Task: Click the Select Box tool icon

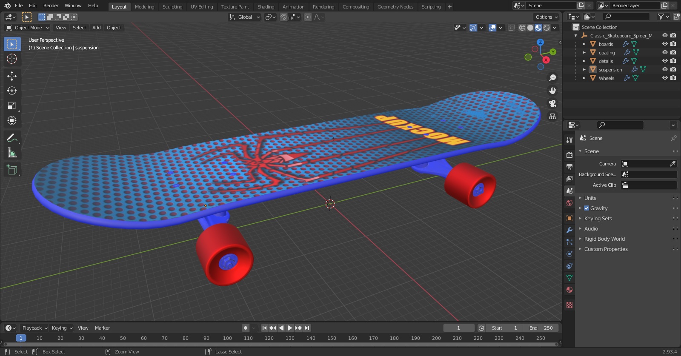Action: pyautogui.click(x=12, y=44)
